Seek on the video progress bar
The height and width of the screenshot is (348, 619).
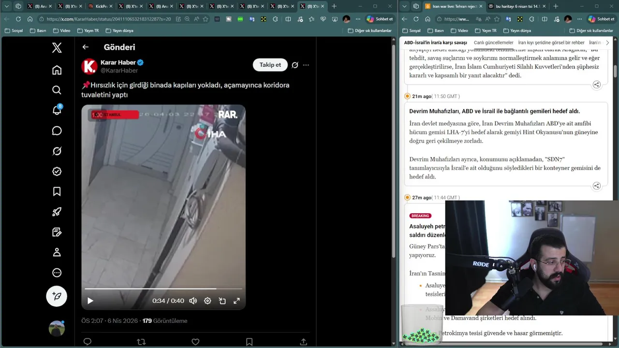tap(163, 289)
